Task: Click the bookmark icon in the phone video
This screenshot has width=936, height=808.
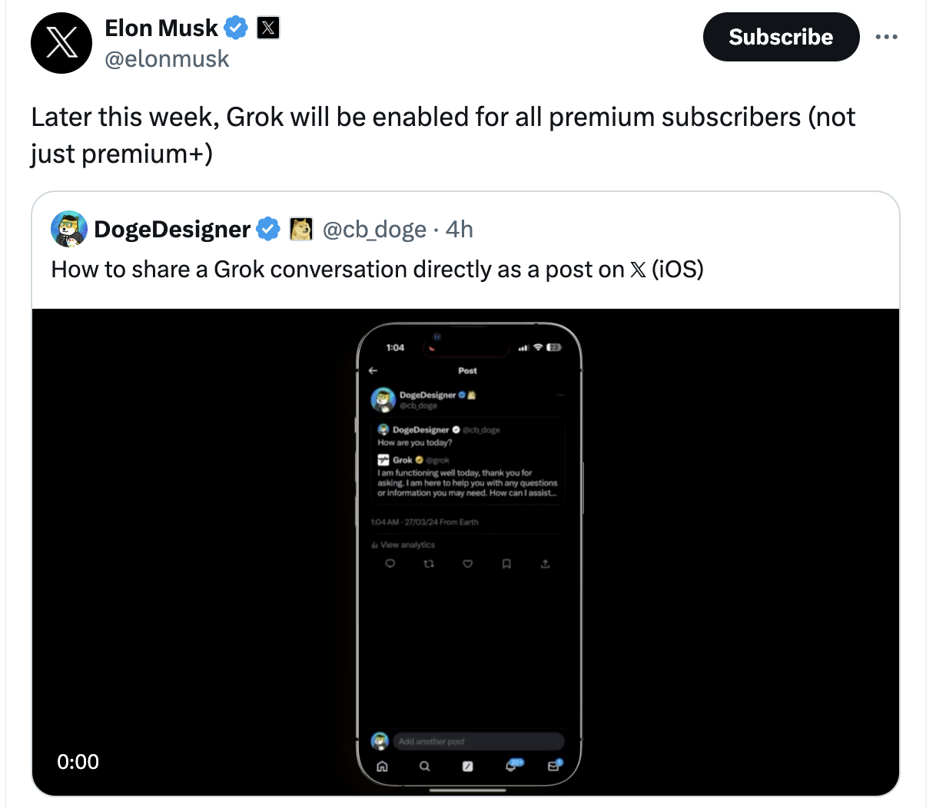Action: [506, 564]
